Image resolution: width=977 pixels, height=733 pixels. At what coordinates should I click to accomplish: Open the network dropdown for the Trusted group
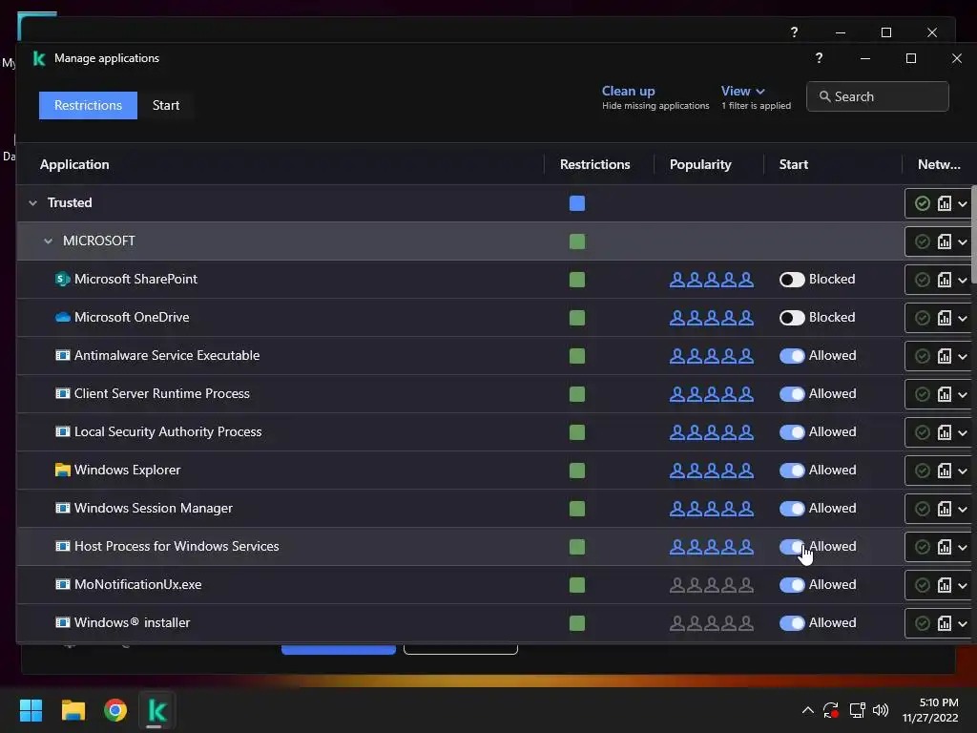(962, 204)
